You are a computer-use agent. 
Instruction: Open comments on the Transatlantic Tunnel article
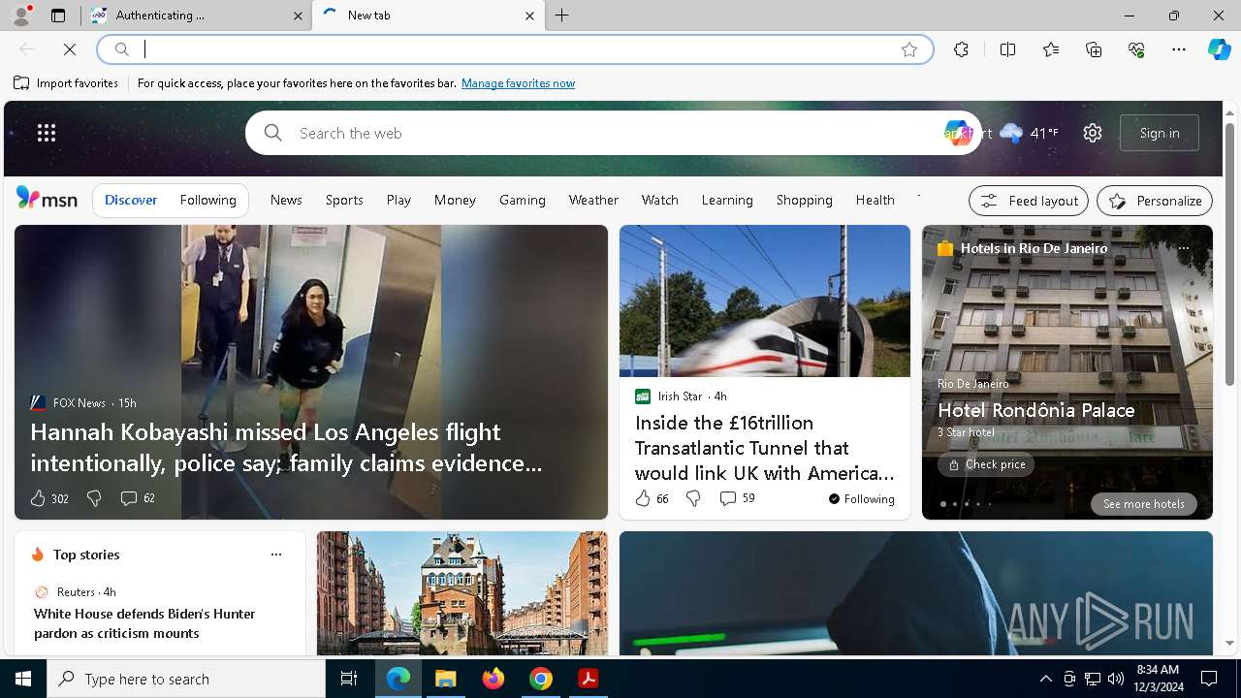click(737, 498)
